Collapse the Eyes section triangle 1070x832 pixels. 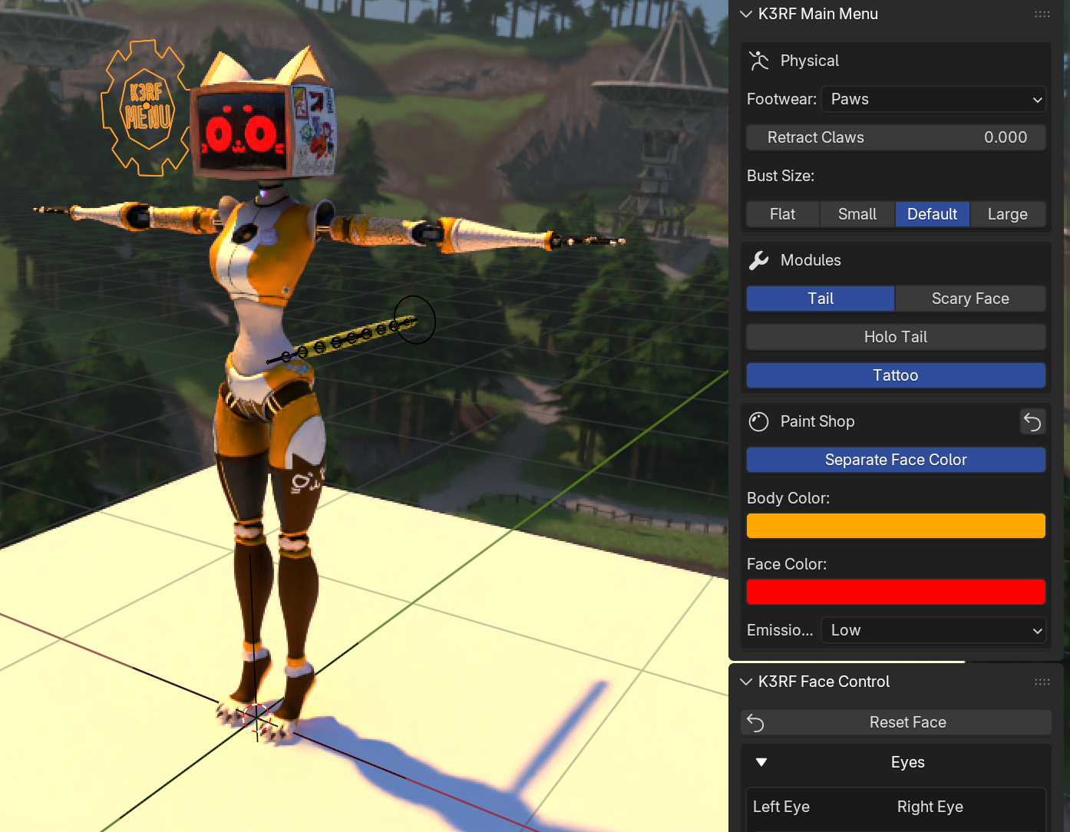pos(761,762)
